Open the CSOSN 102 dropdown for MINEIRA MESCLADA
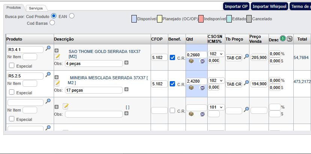 point(216,80)
